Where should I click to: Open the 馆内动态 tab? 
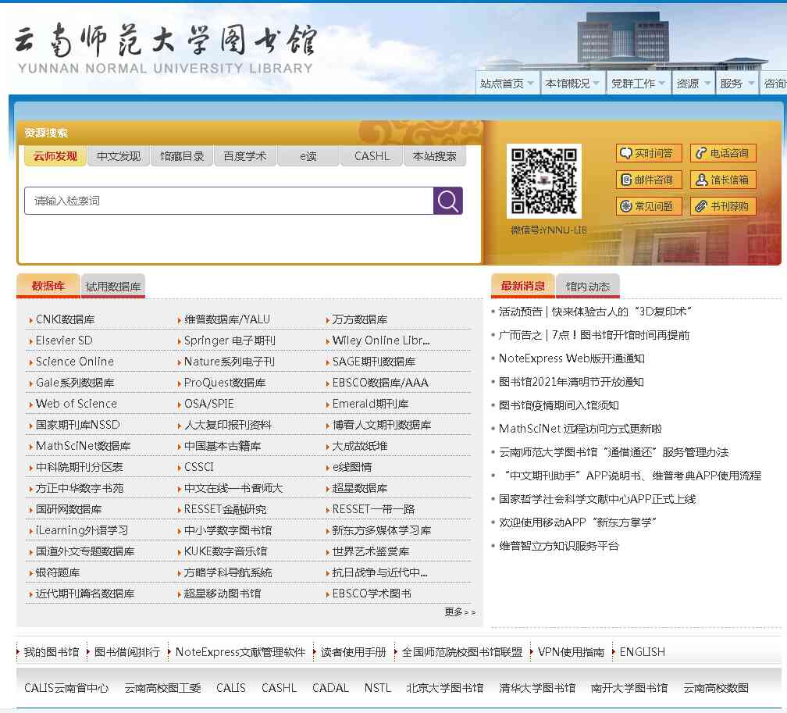587,286
